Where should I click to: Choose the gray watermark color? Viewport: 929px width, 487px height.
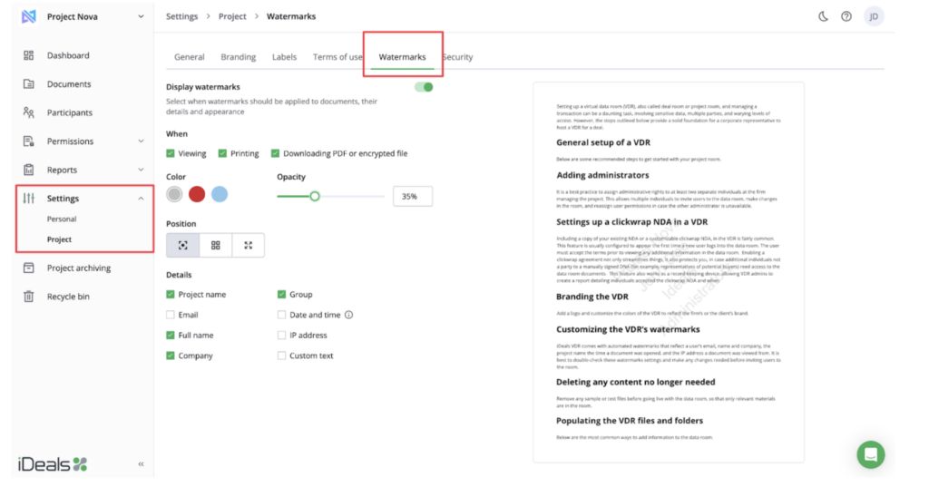point(174,194)
